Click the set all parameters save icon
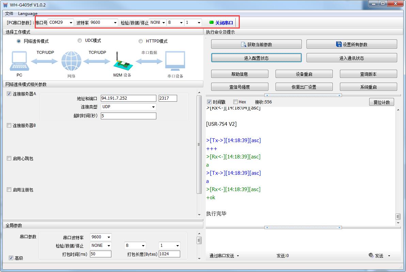Viewport: 406px width, 272px height. pyautogui.click(x=339, y=45)
